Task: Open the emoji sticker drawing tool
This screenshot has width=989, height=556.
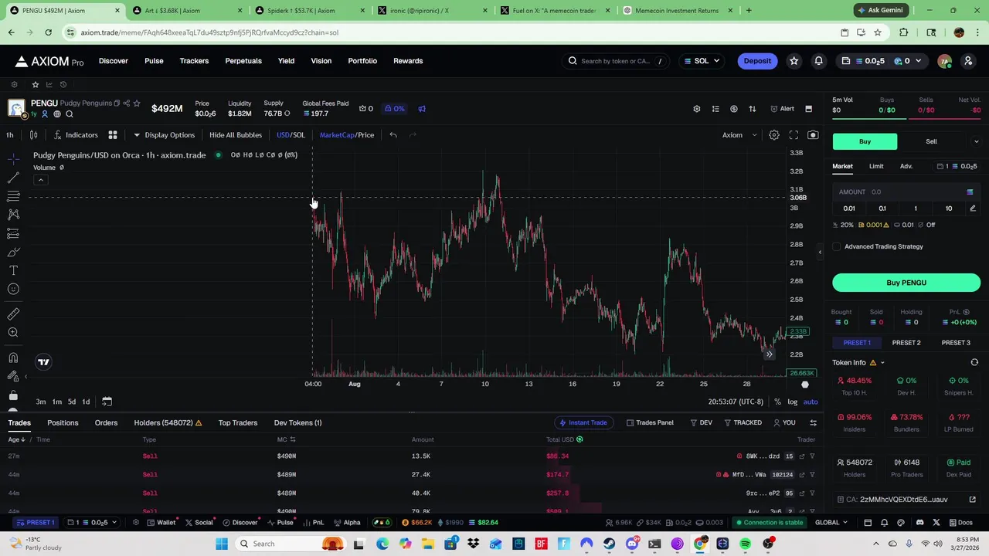Action: (13, 289)
